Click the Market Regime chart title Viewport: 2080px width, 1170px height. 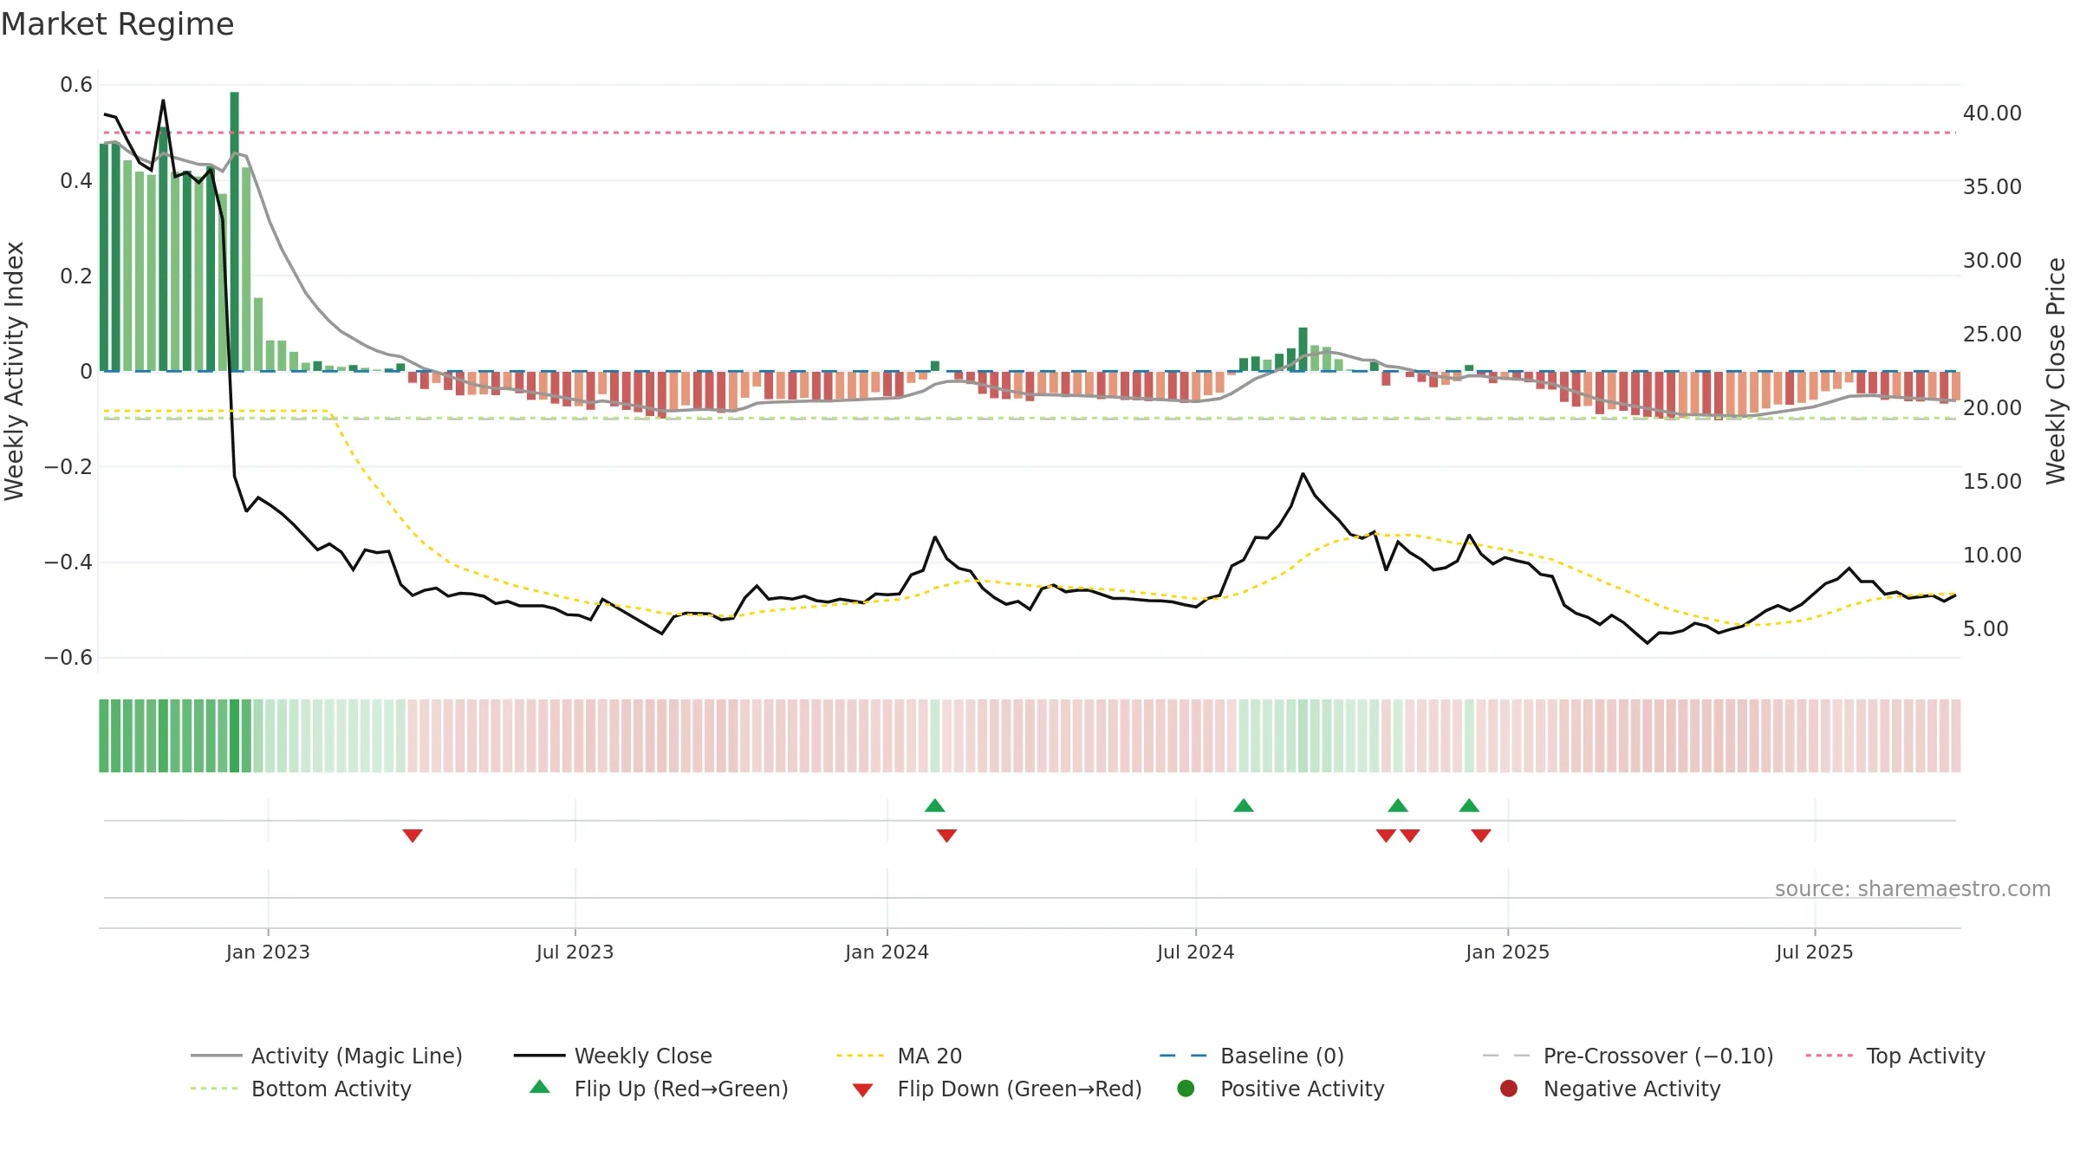tap(117, 24)
